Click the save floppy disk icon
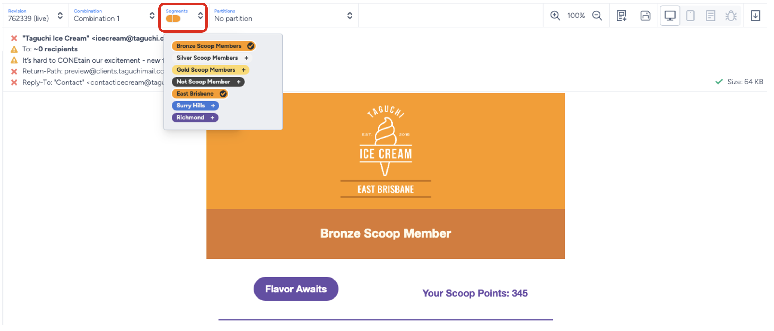 click(645, 16)
